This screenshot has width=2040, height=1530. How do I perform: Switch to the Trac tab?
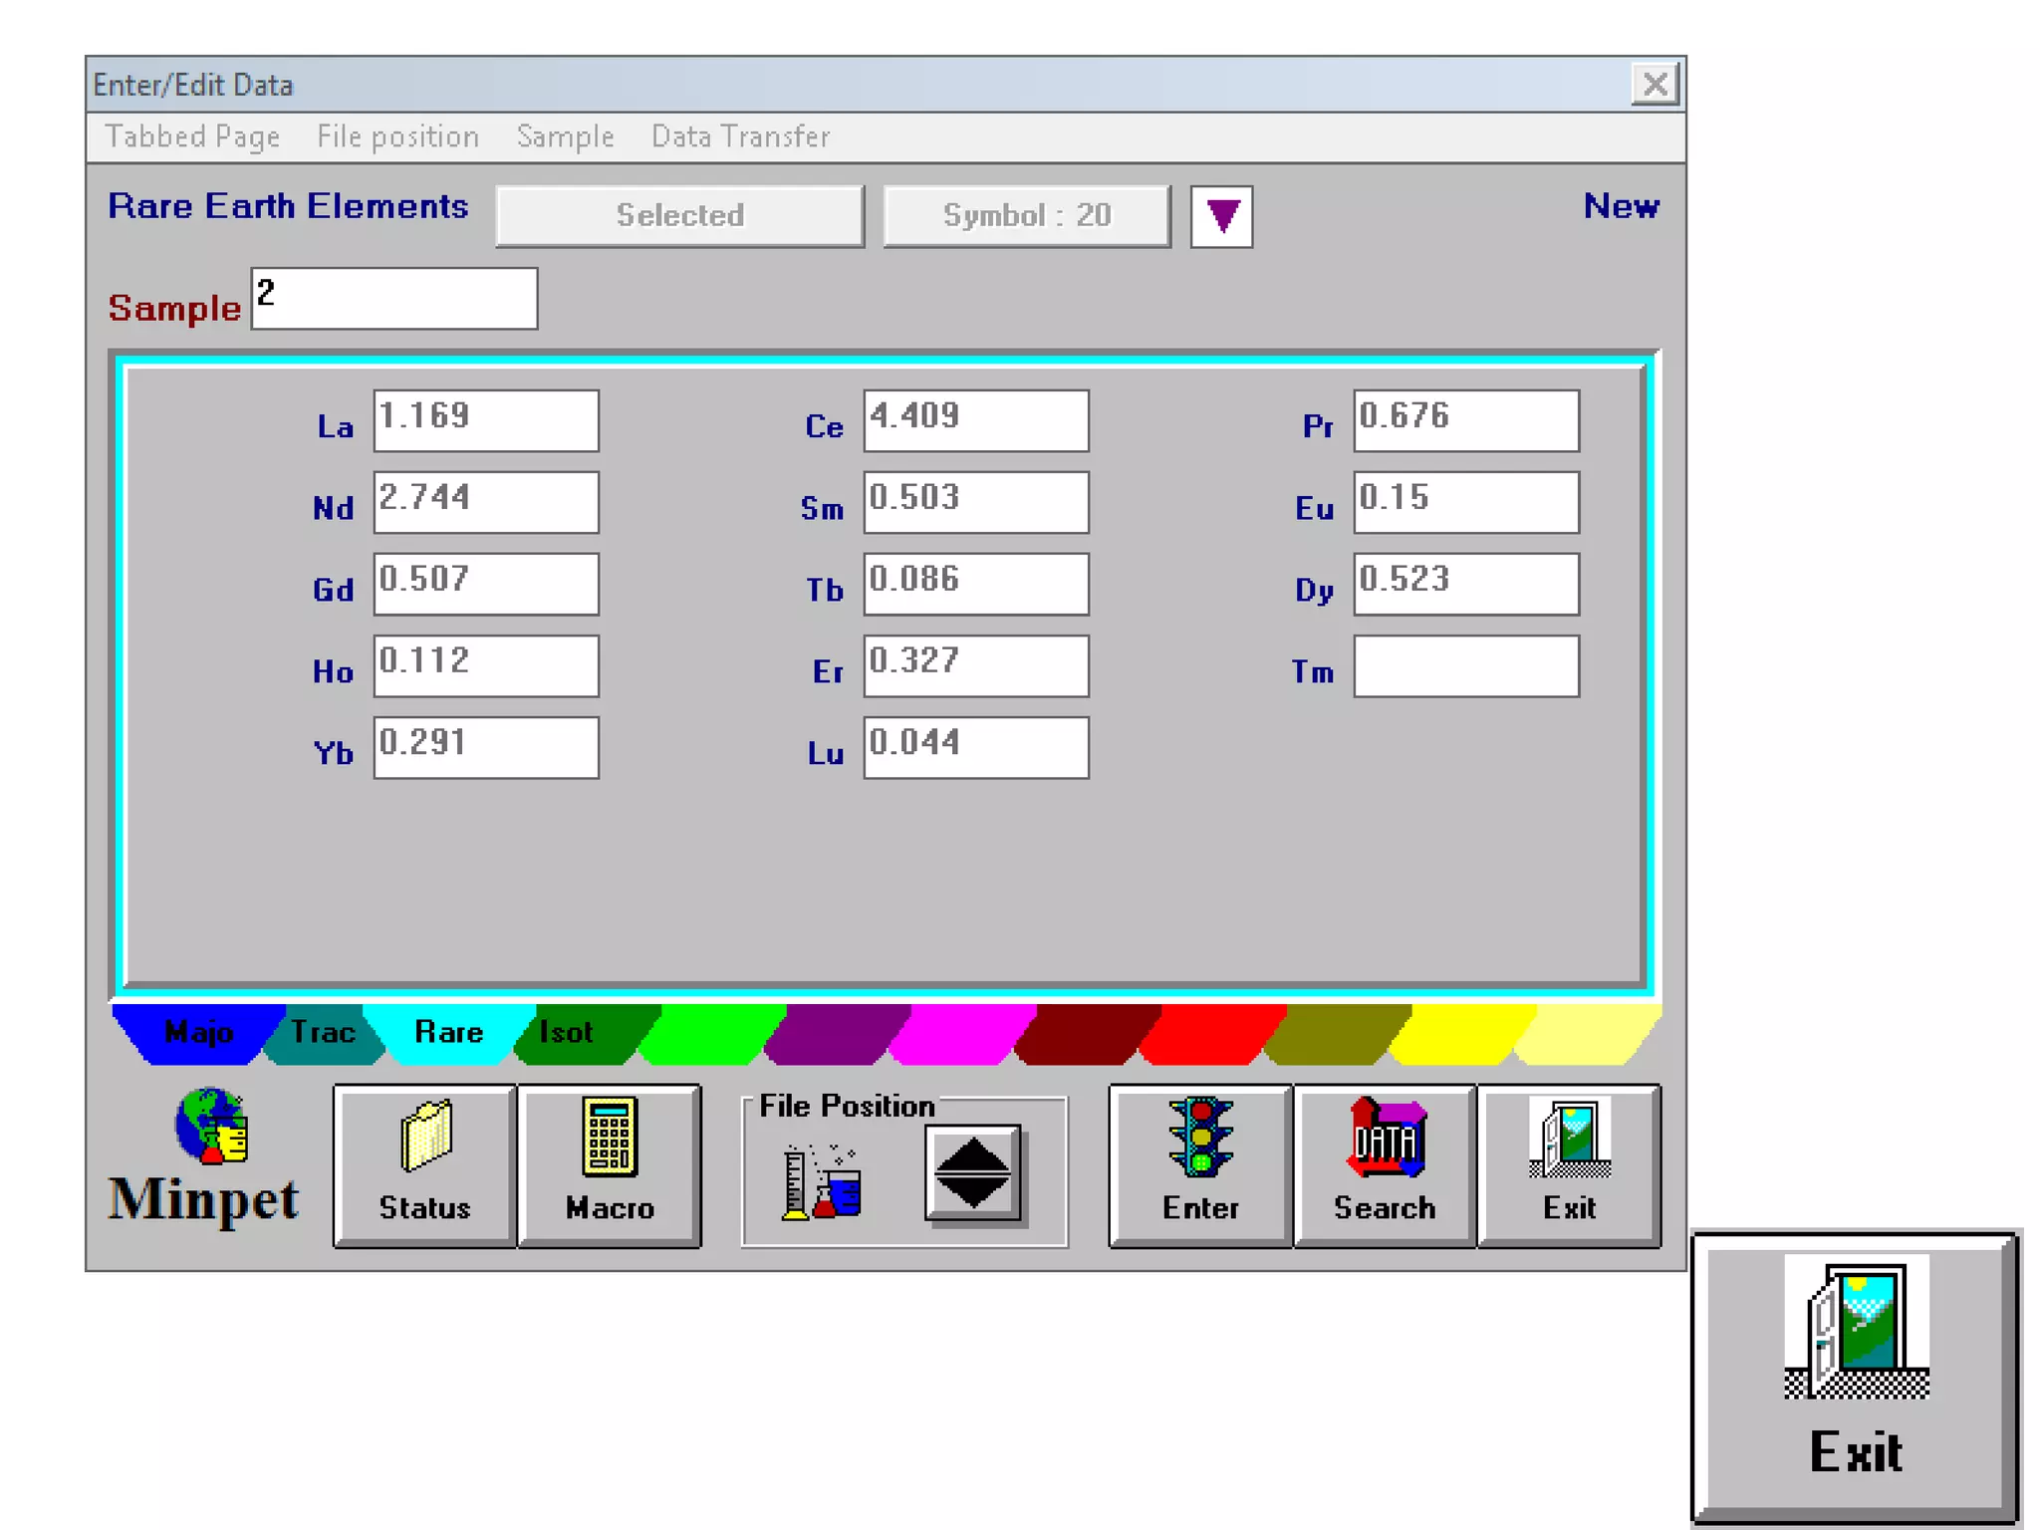point(323,1033)
